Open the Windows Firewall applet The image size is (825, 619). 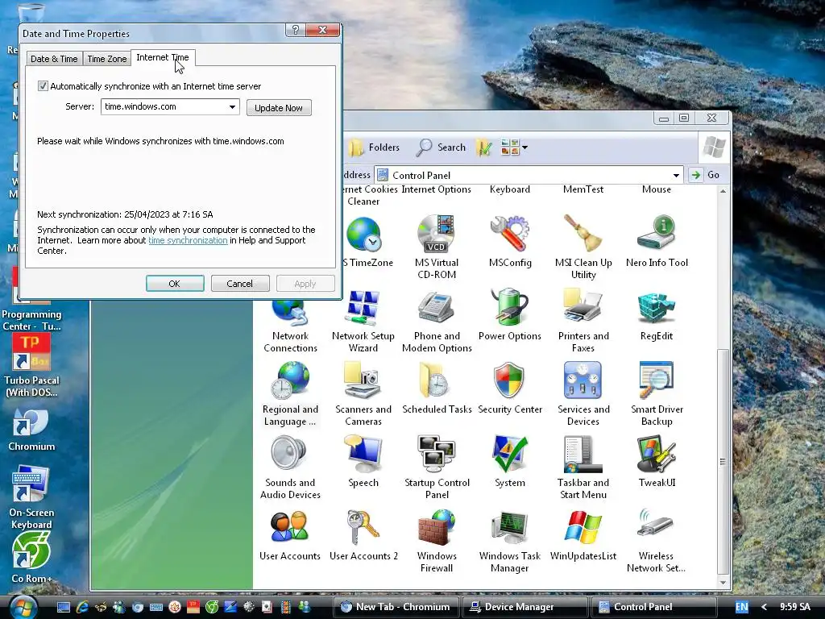coord(437,541)
